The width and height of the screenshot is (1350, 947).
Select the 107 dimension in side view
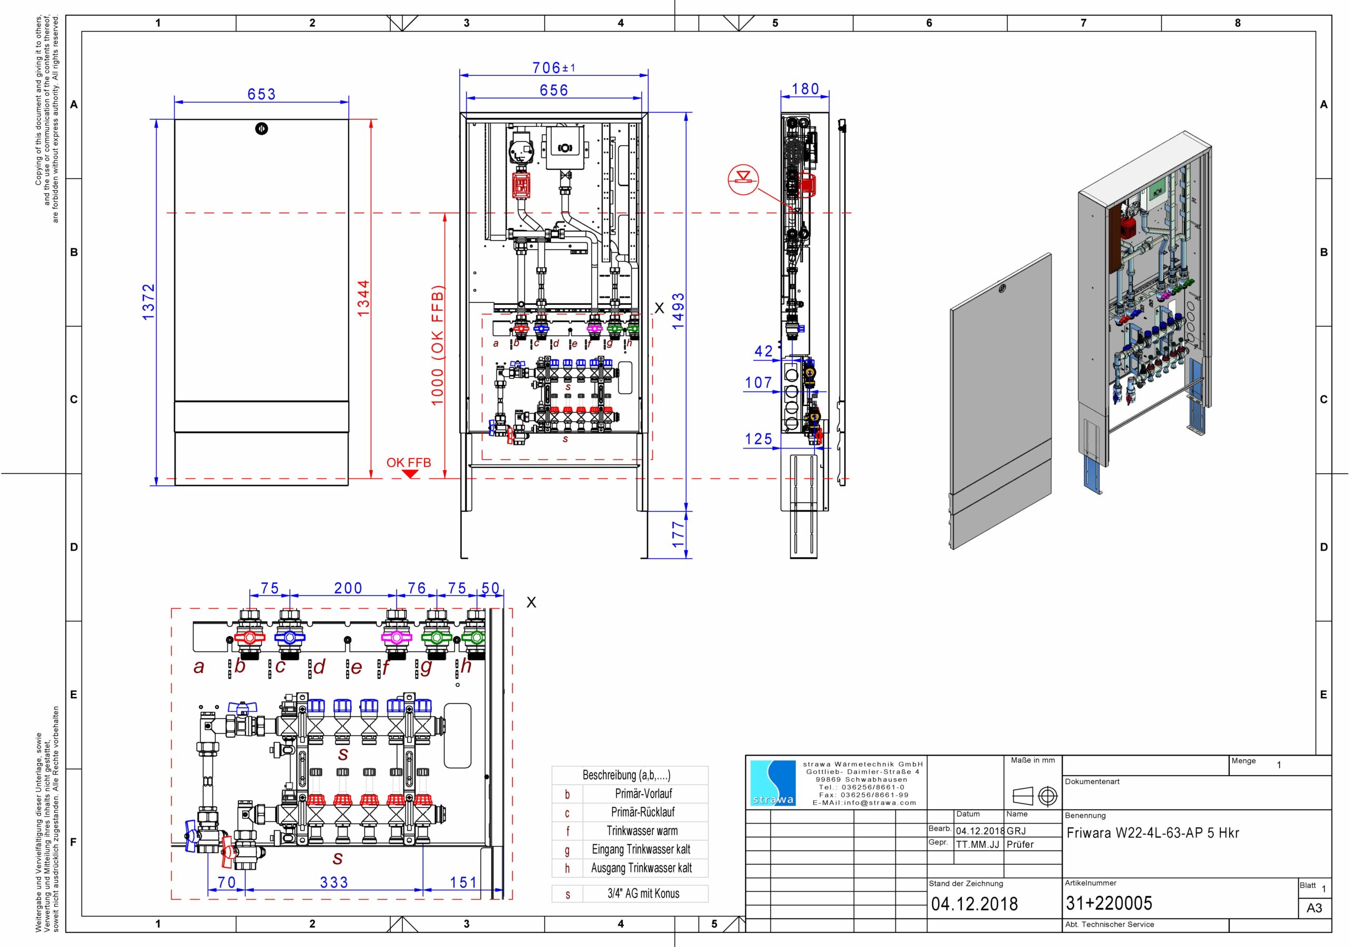[x=758, y=382]
